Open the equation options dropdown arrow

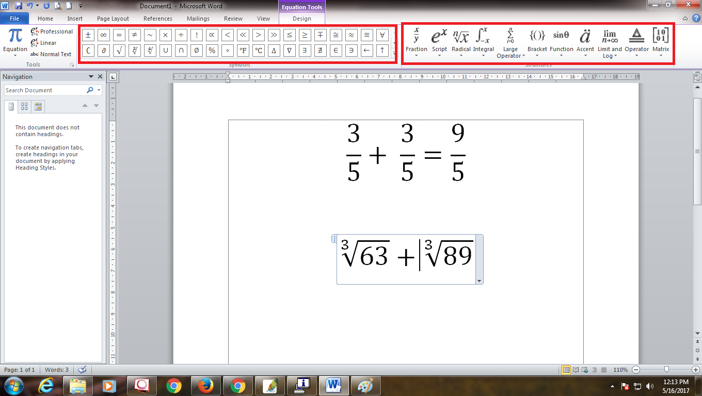(479, 280)
